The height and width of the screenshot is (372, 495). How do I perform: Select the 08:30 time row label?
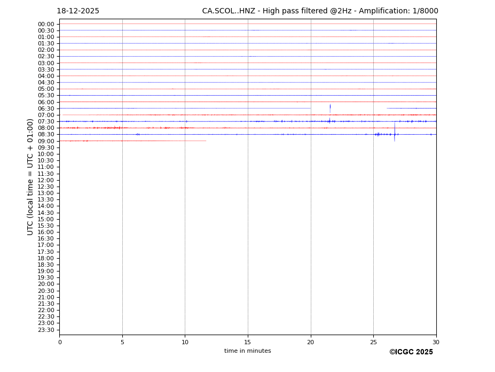46,135
